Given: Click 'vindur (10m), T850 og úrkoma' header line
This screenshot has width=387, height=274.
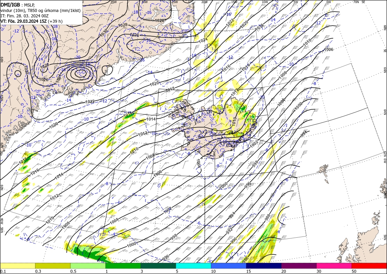Looking at the screenshot, I should 41,10.
